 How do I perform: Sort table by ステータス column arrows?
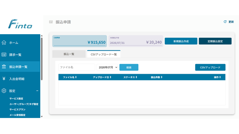click(x=136, y=77)
